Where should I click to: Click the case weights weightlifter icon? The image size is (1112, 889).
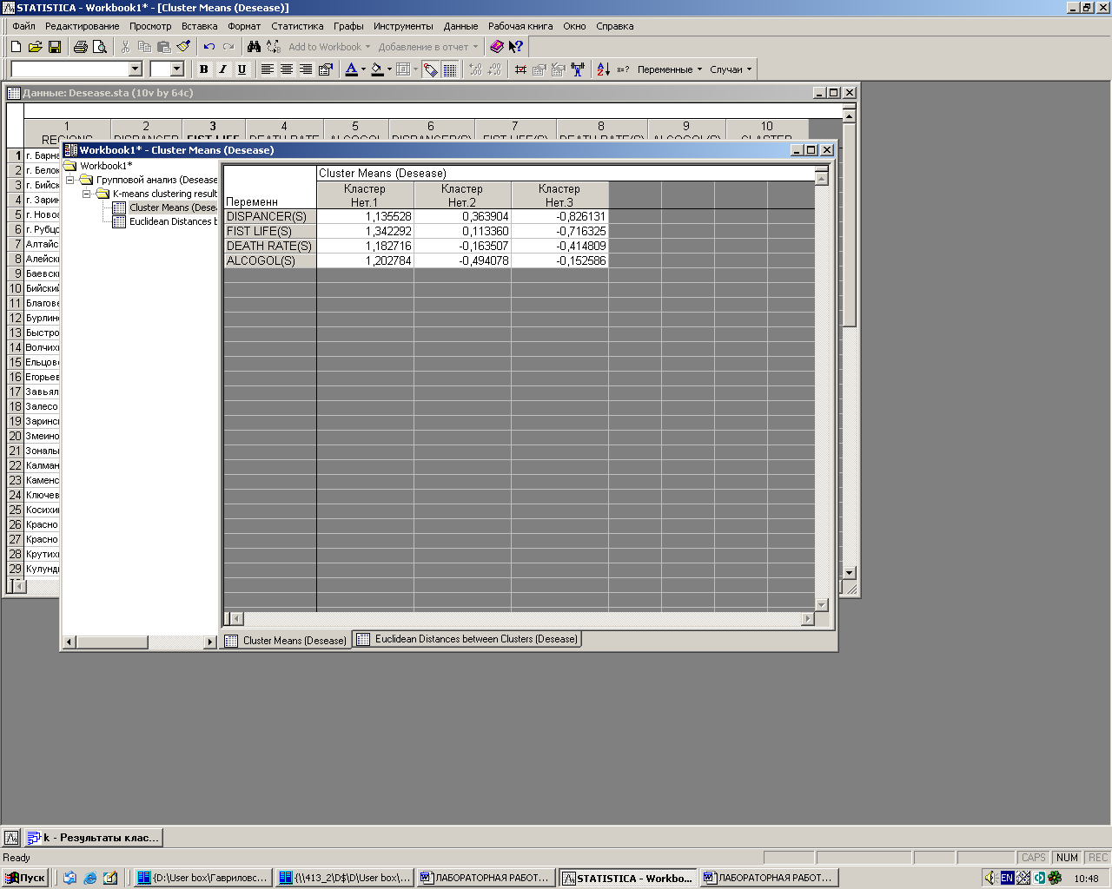(578, 69)
